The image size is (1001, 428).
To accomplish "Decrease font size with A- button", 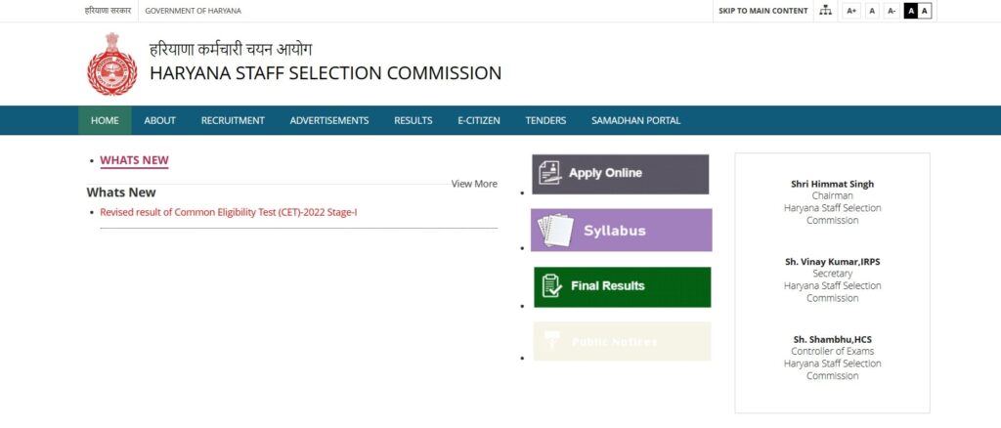I will click(x=892, y=11).
